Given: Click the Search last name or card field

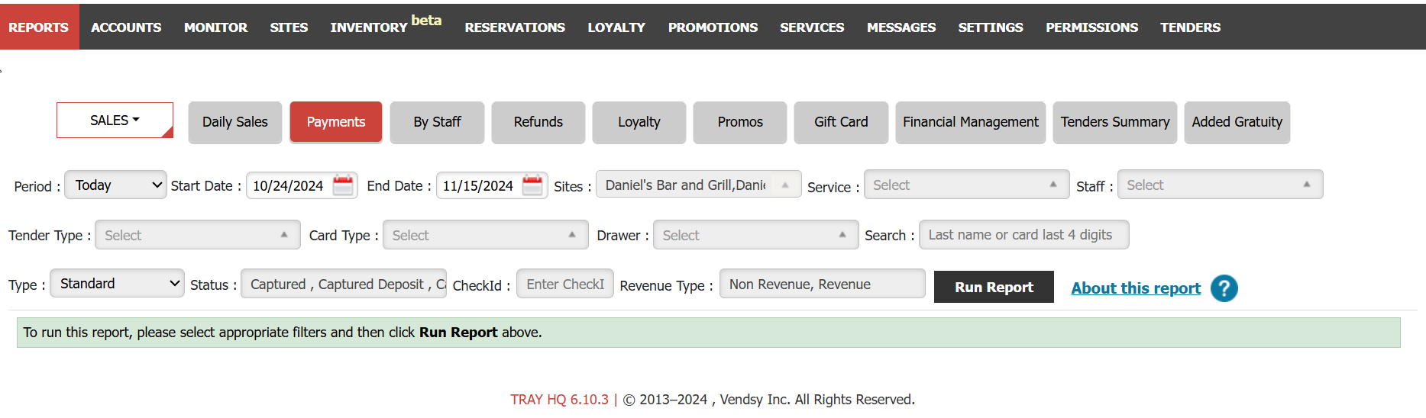Looking at the screenshot, I should (x=1023, y=235).
